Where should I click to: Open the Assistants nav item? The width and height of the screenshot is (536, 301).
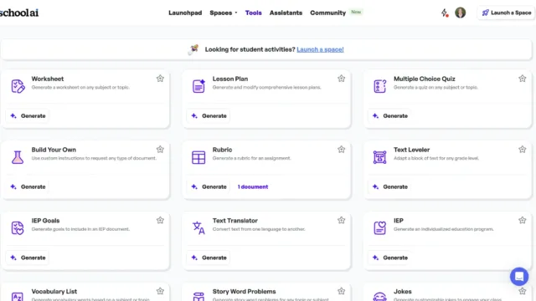(x=286, y=13)
